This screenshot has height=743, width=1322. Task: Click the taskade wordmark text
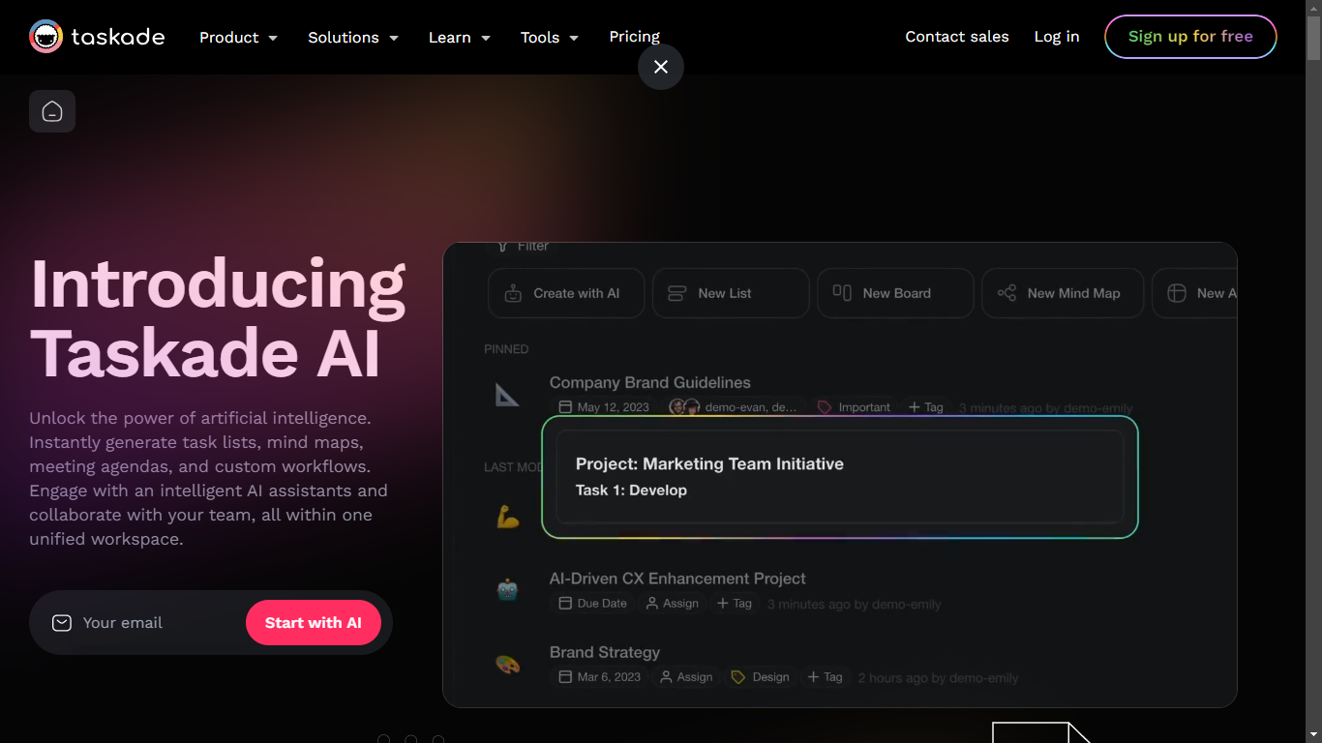point(118,37)
